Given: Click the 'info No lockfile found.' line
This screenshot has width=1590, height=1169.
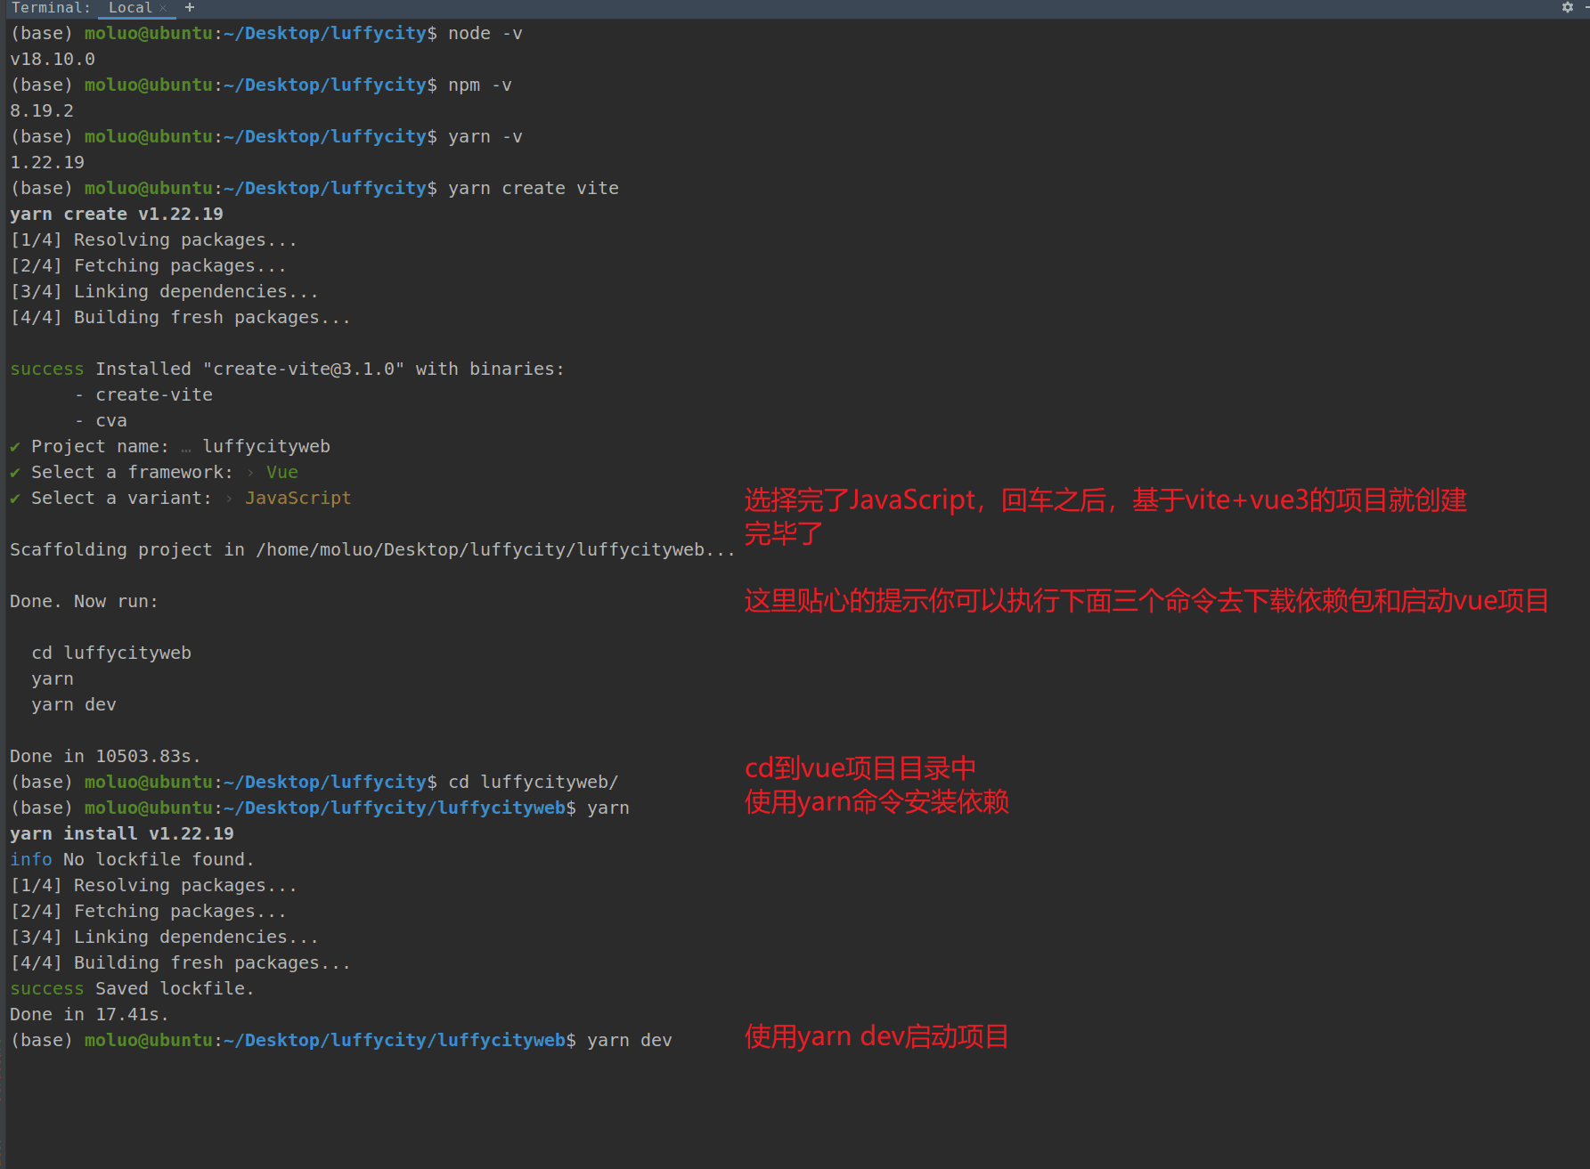Looking at the screenshot, I should click(x=132, y=859).
